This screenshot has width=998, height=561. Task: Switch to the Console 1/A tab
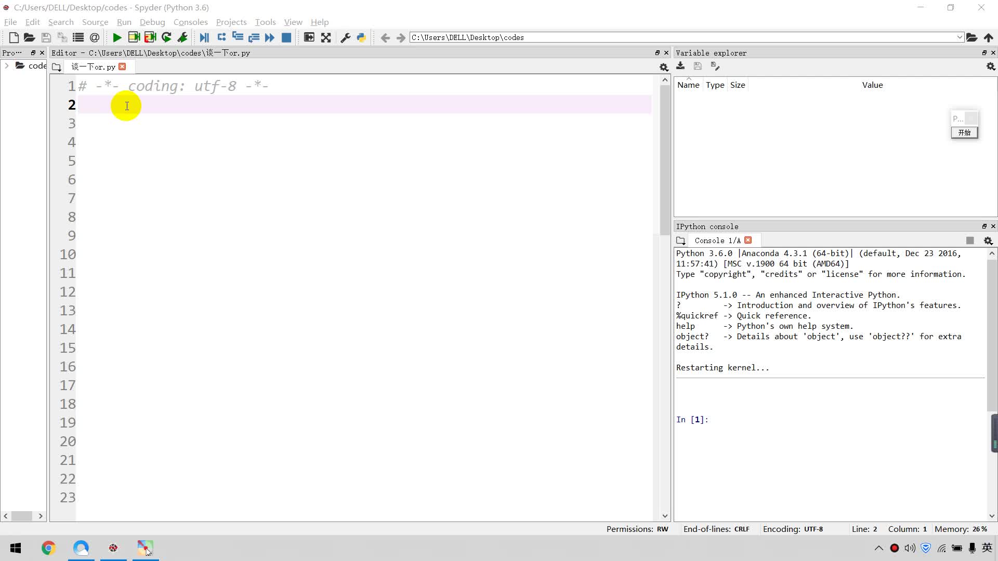[717, 241]
